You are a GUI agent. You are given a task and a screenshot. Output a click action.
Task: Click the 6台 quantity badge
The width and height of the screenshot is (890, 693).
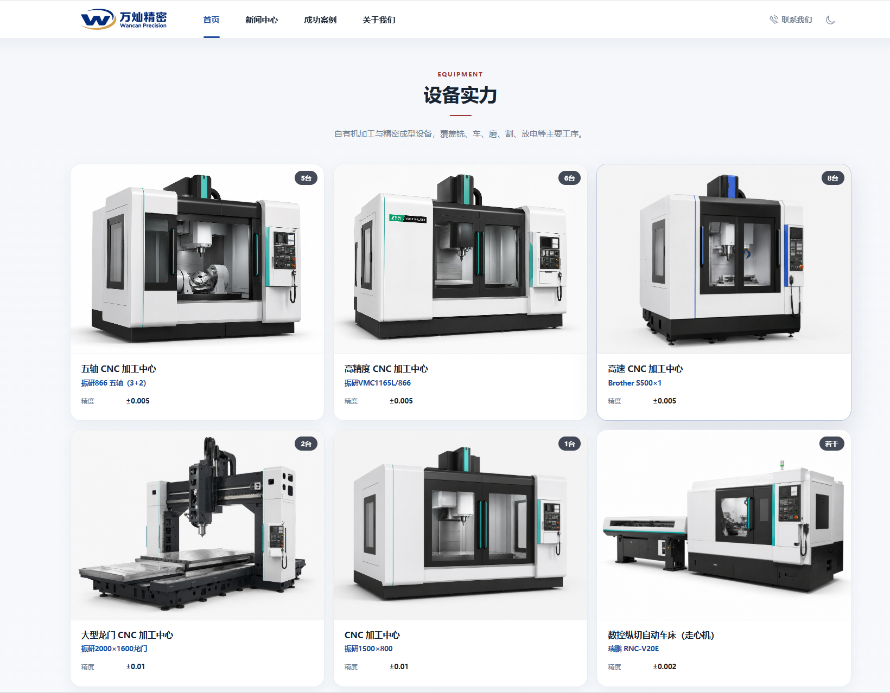tap(569, 178)
